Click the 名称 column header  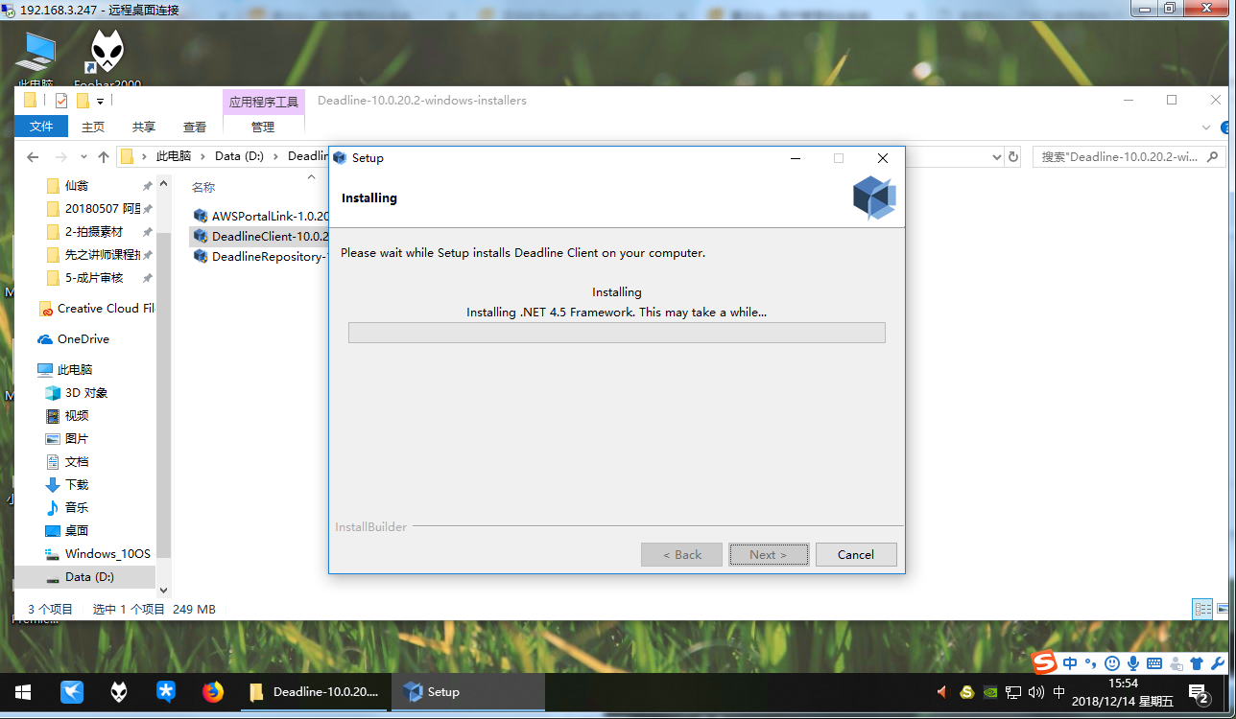tap(203, 187)
